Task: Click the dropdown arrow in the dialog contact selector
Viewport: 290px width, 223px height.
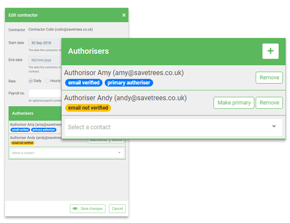Action: pyautogui.click(x=119, y=152)
